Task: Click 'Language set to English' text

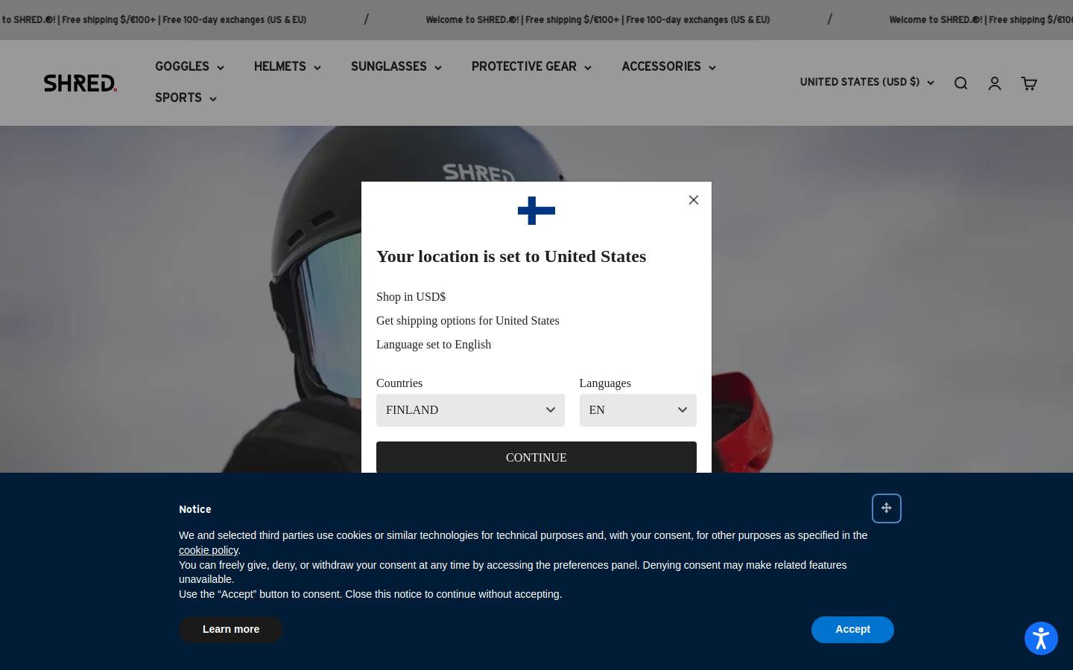Action: pyautogui.click(x=434, y=344)
